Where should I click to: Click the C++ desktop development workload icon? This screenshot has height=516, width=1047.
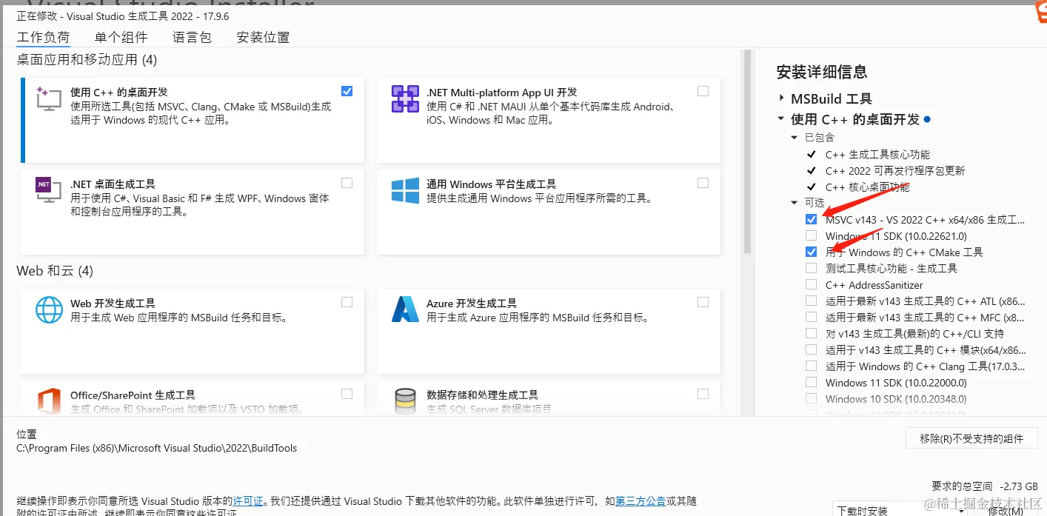49,99
